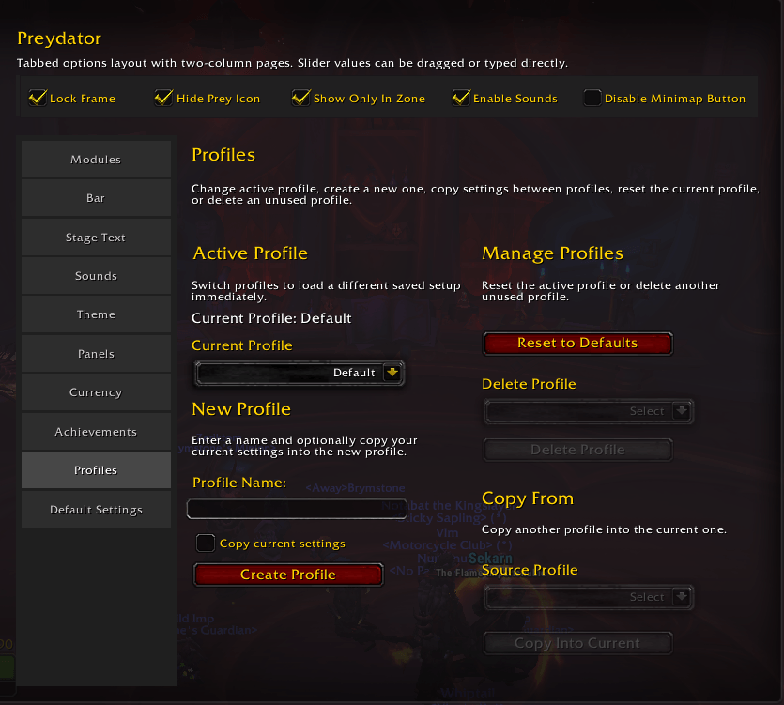Screen dimensions: 784x705
Task: Disable the Enable Sounds checkbox
Action: [461, 98]
